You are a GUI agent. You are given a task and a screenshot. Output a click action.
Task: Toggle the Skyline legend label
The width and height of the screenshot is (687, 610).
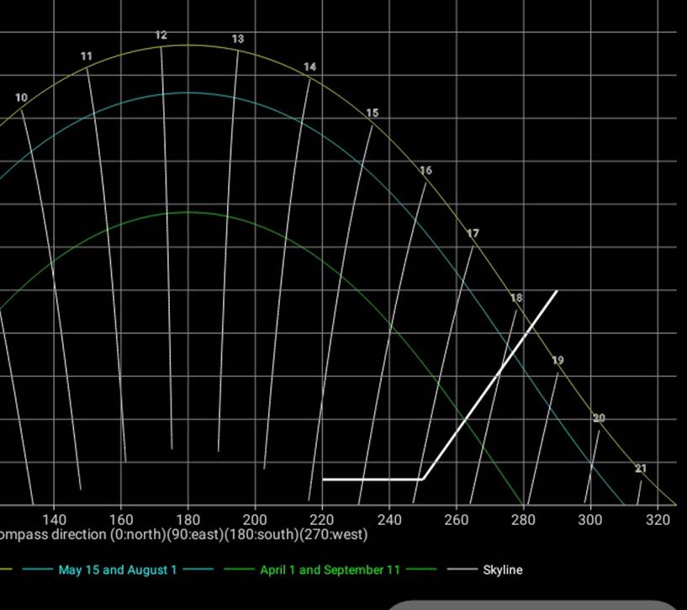tap(502, 570)
